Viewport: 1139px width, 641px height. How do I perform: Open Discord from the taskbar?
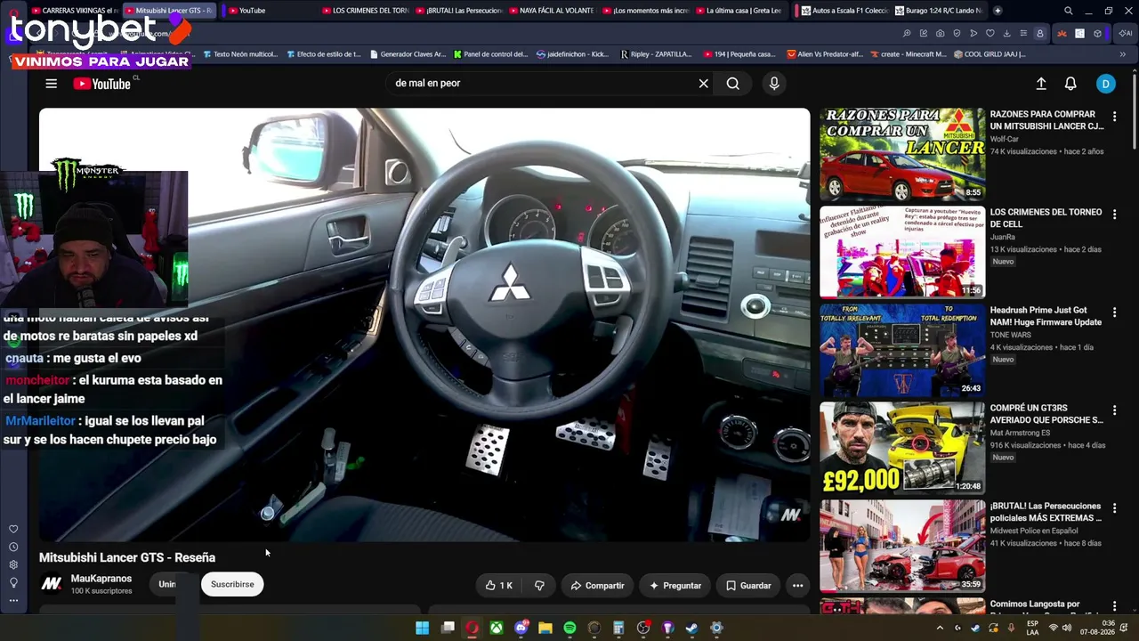coord(521,628)
